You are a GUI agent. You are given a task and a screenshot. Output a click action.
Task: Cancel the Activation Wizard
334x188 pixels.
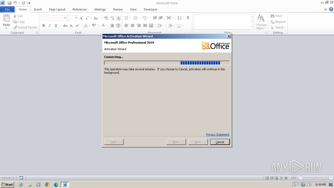point(220,142)
